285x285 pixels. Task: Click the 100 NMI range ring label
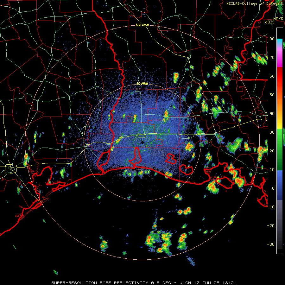(x=142, y=25)
